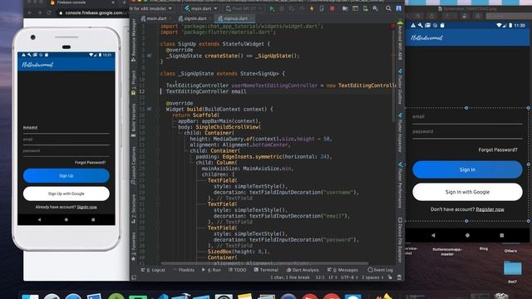Click the gutter icon beside Widget build line
This screenshot has height=299, width=532.
pyautogui.click(x=150, y=109)
